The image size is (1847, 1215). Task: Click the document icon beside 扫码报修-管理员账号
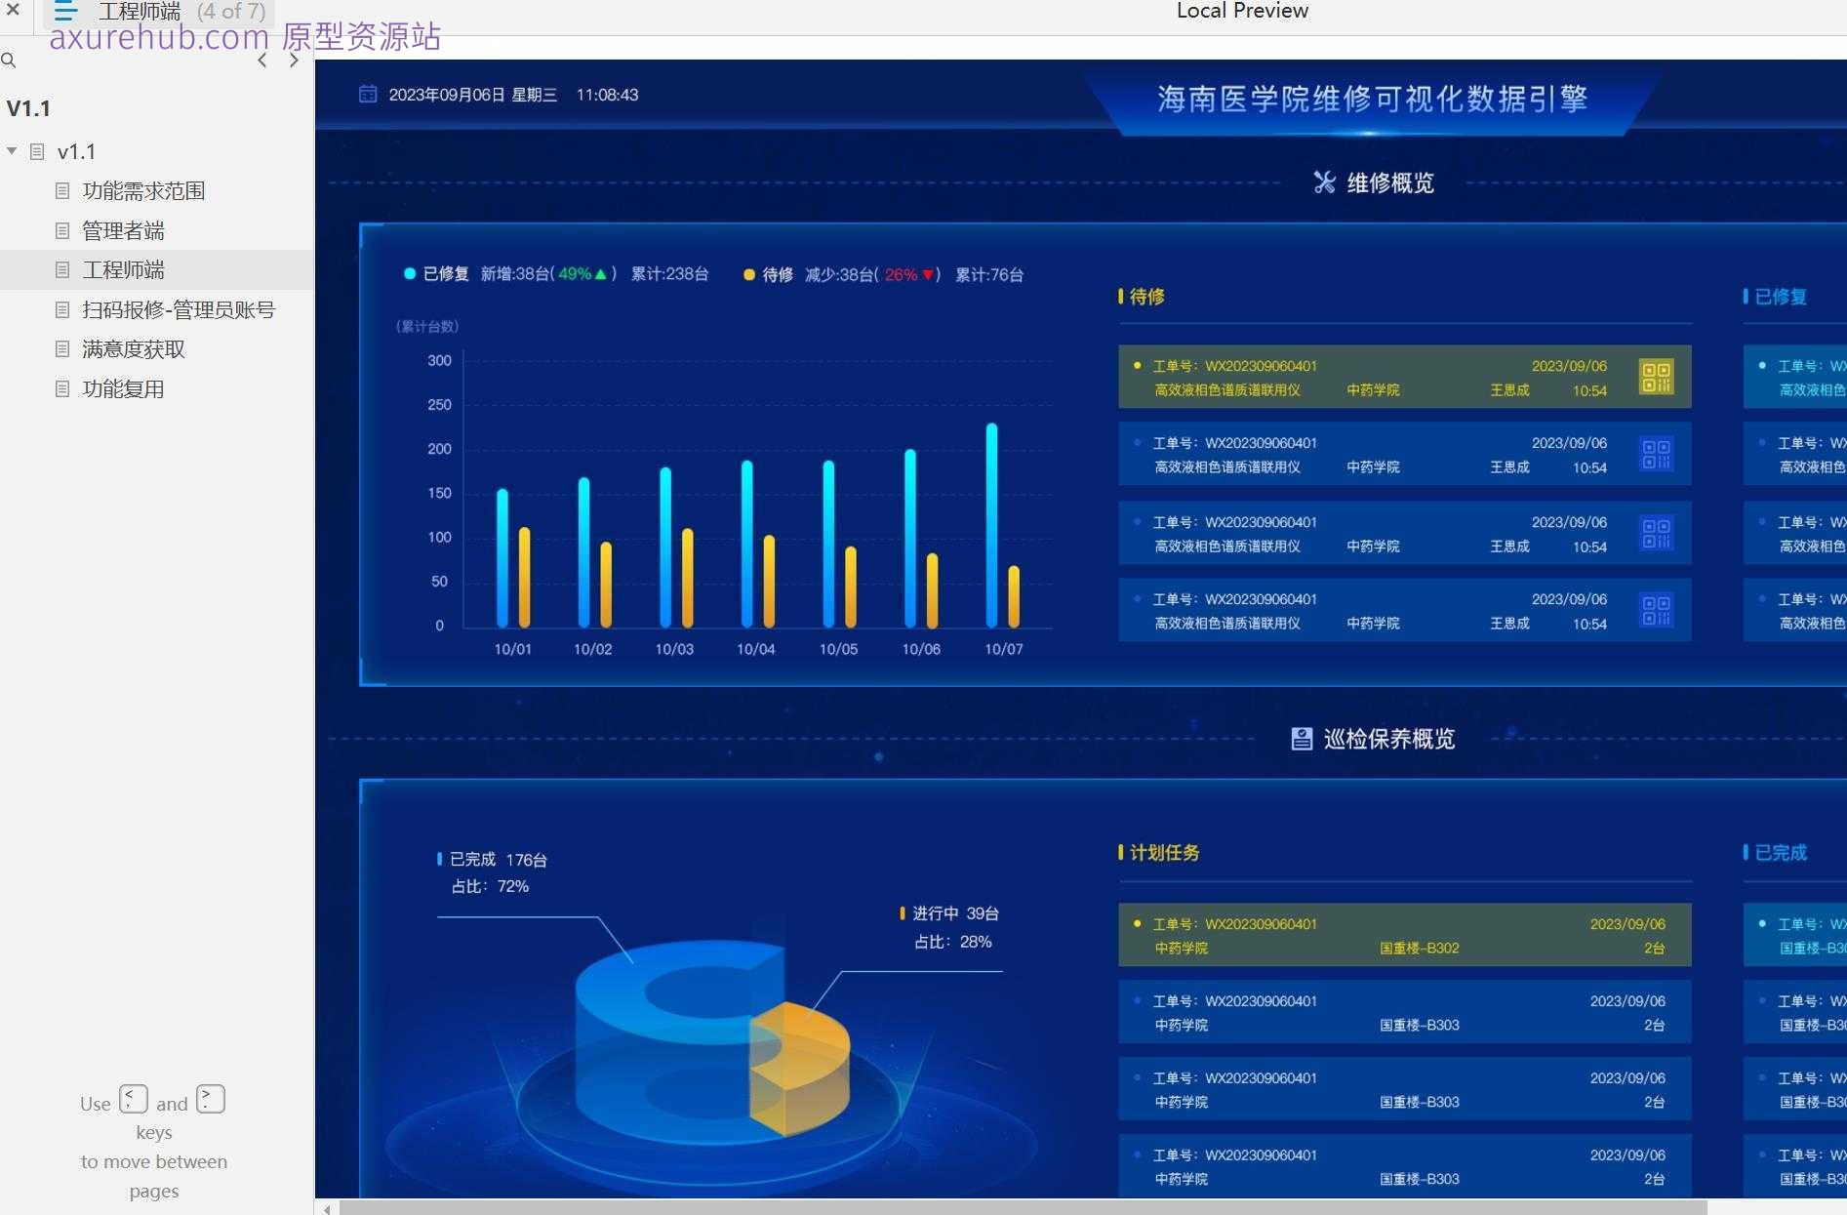62,309
